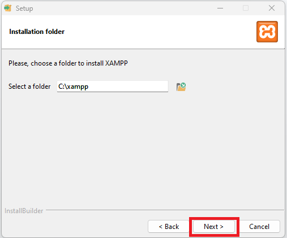The height and width of the screenshot is (238, 287).
Task: Click the "Installation folder" heading
Action: [37, 32]
